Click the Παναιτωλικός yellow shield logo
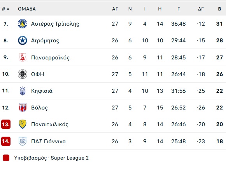Image resolution: width=226 pixels, height=172 pixels. tap(23, 124)
